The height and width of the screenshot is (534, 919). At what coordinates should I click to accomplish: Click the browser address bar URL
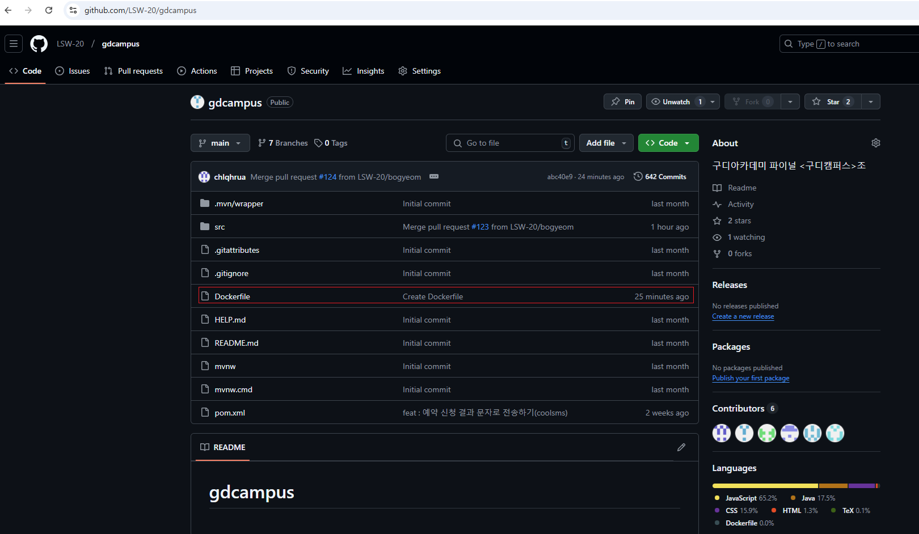(x=141, y=10)
